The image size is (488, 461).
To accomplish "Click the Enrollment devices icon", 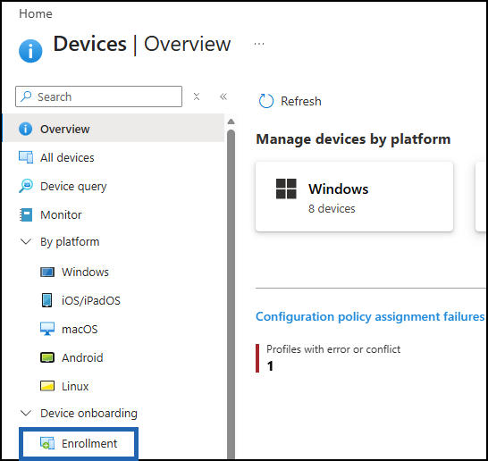I will tap(47, 443).
